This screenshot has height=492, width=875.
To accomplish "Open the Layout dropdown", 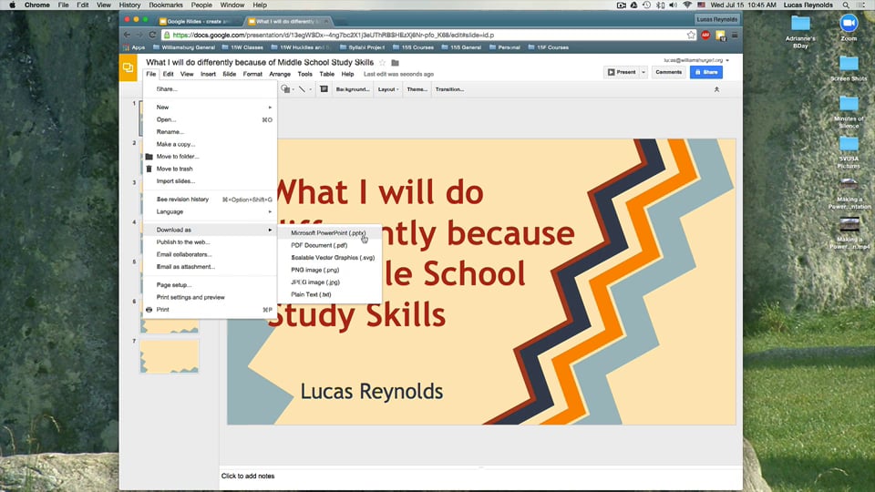I will [388, 89].
